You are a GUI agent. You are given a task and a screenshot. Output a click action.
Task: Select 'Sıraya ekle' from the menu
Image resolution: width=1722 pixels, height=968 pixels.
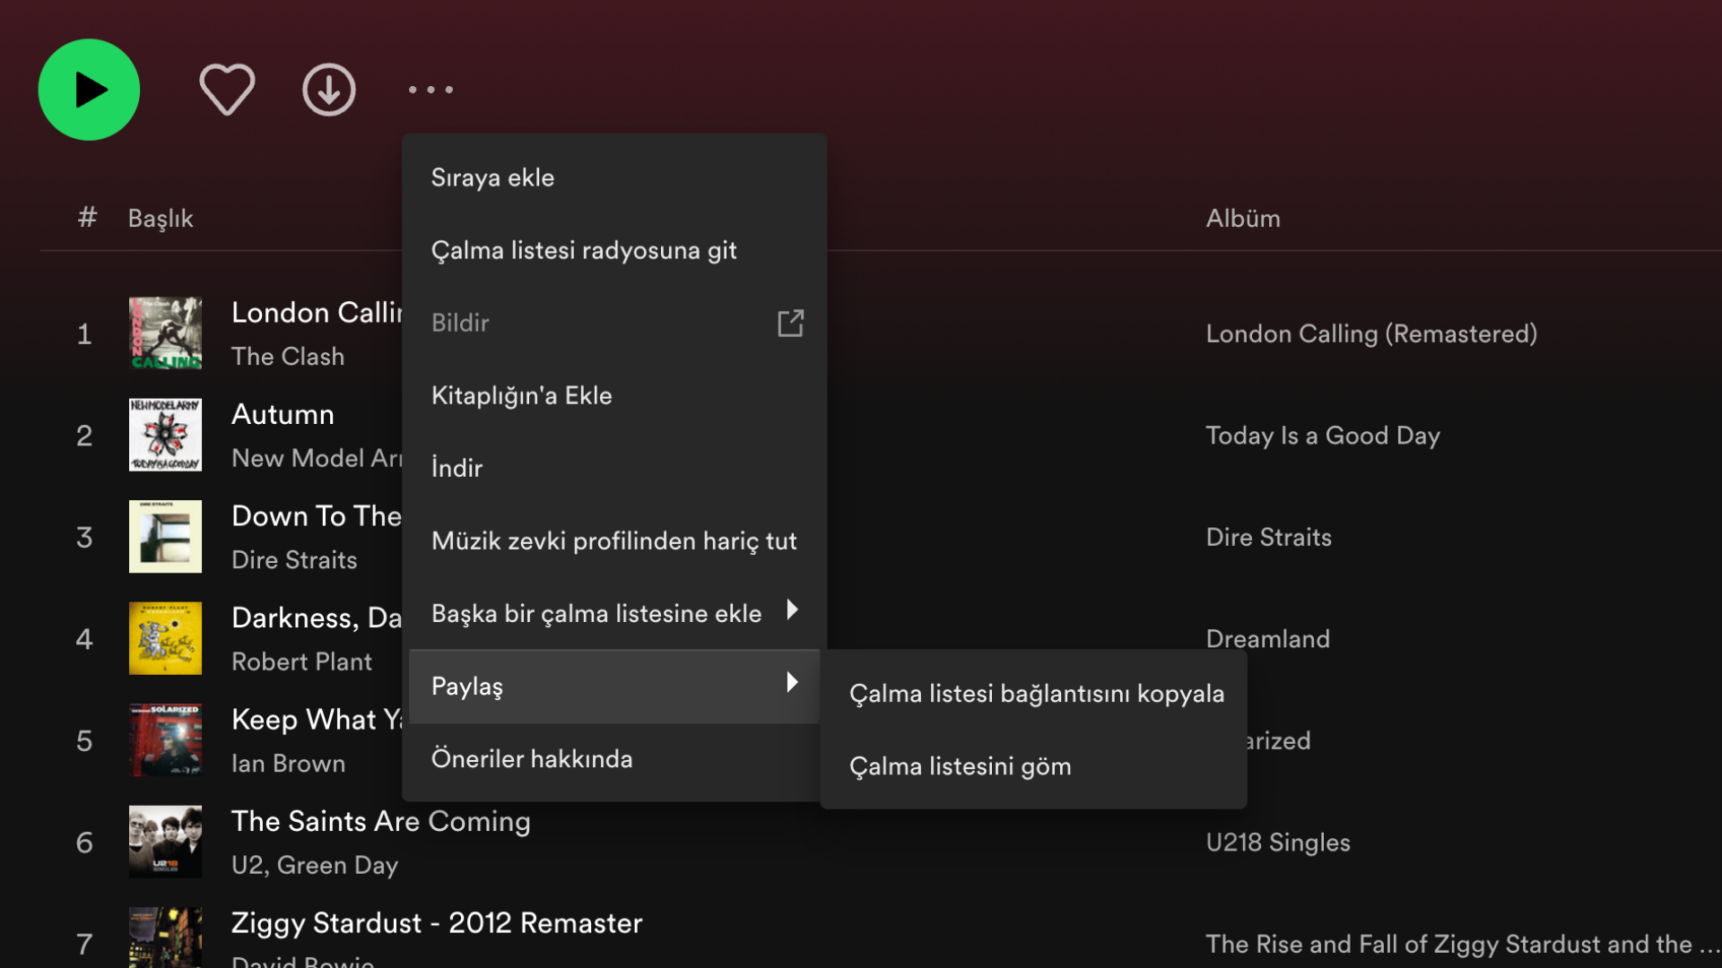pos(492,177)
